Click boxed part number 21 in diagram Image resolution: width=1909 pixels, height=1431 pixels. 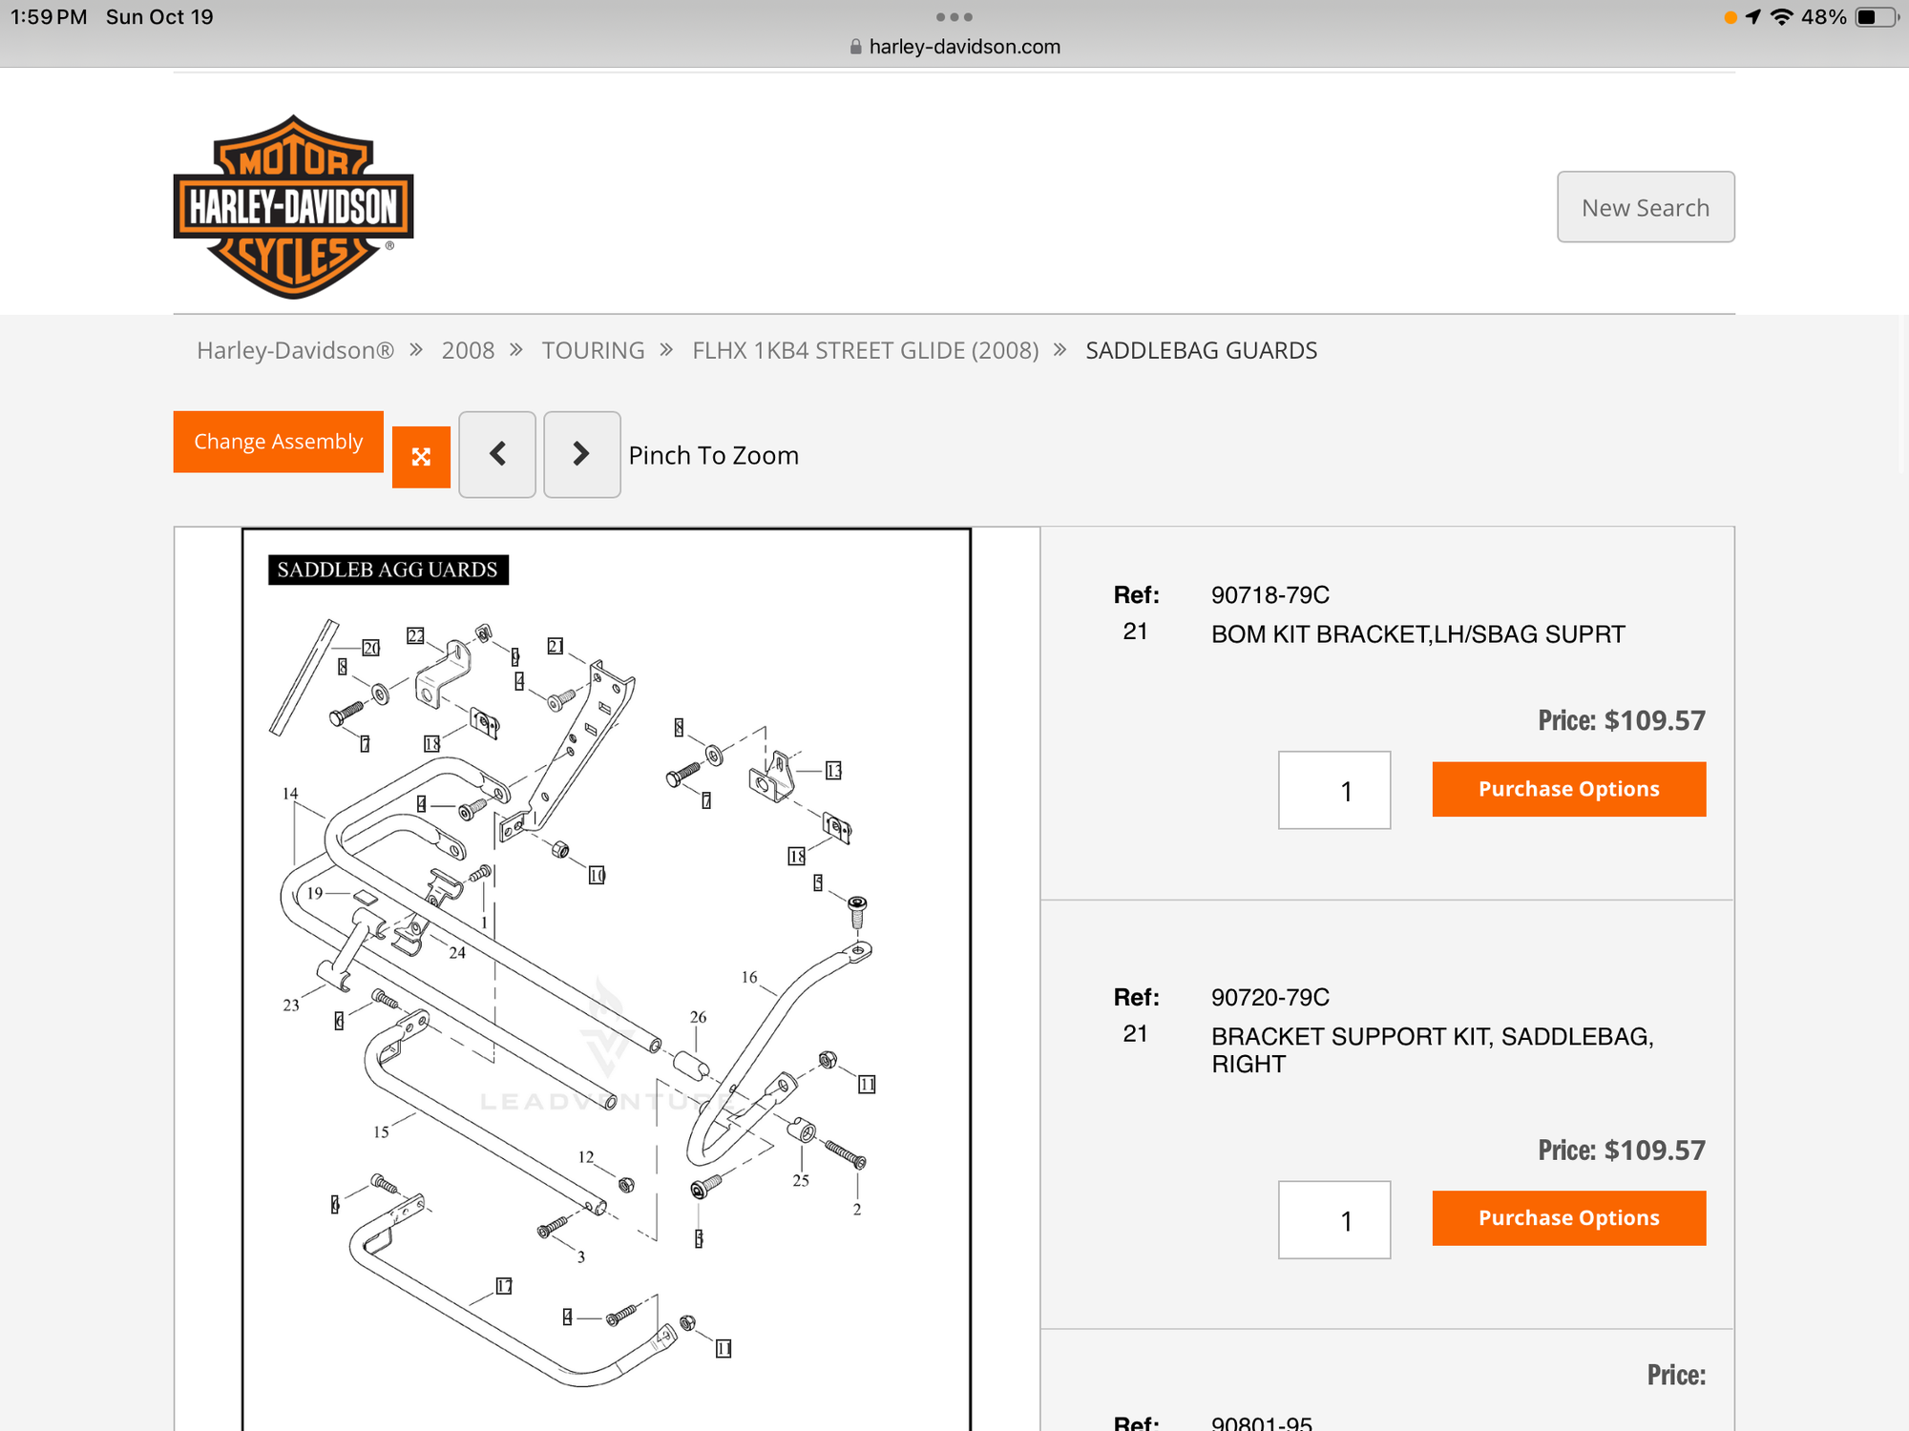coord(556,646)
